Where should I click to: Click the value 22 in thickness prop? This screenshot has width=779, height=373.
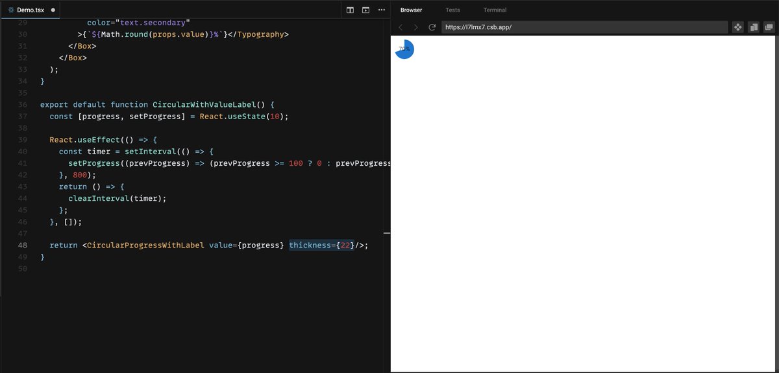[x=345, y=245]
